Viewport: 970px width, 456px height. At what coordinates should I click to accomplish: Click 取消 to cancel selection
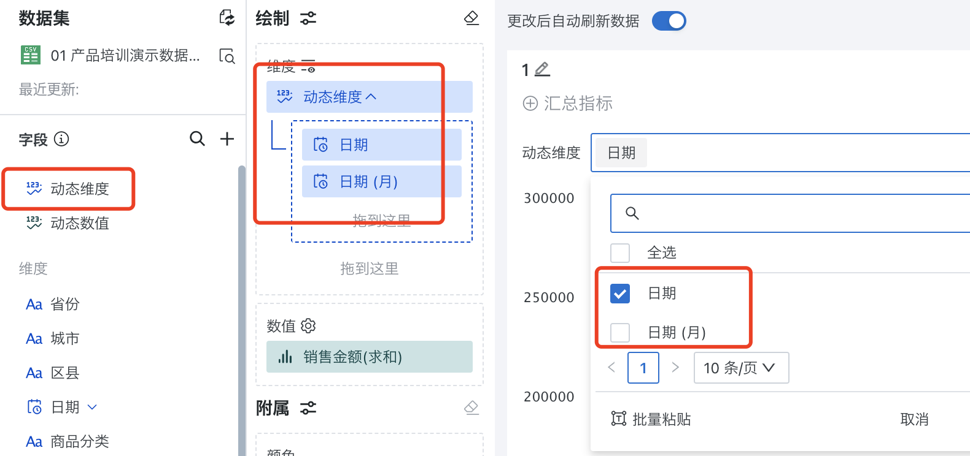pos(914,419)
